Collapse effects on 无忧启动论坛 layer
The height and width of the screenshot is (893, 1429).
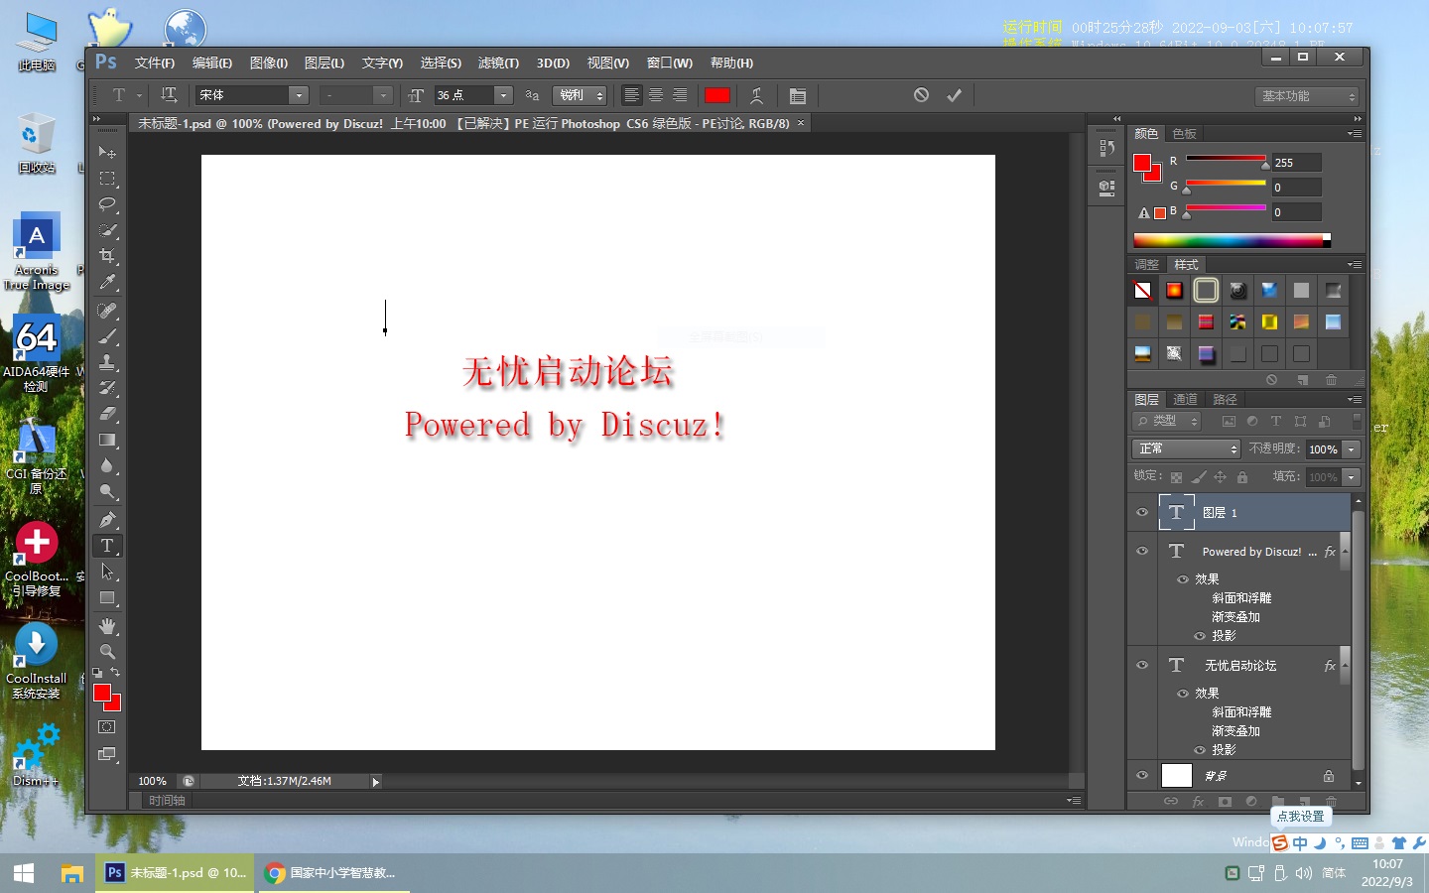click(x=1345, y=667)
